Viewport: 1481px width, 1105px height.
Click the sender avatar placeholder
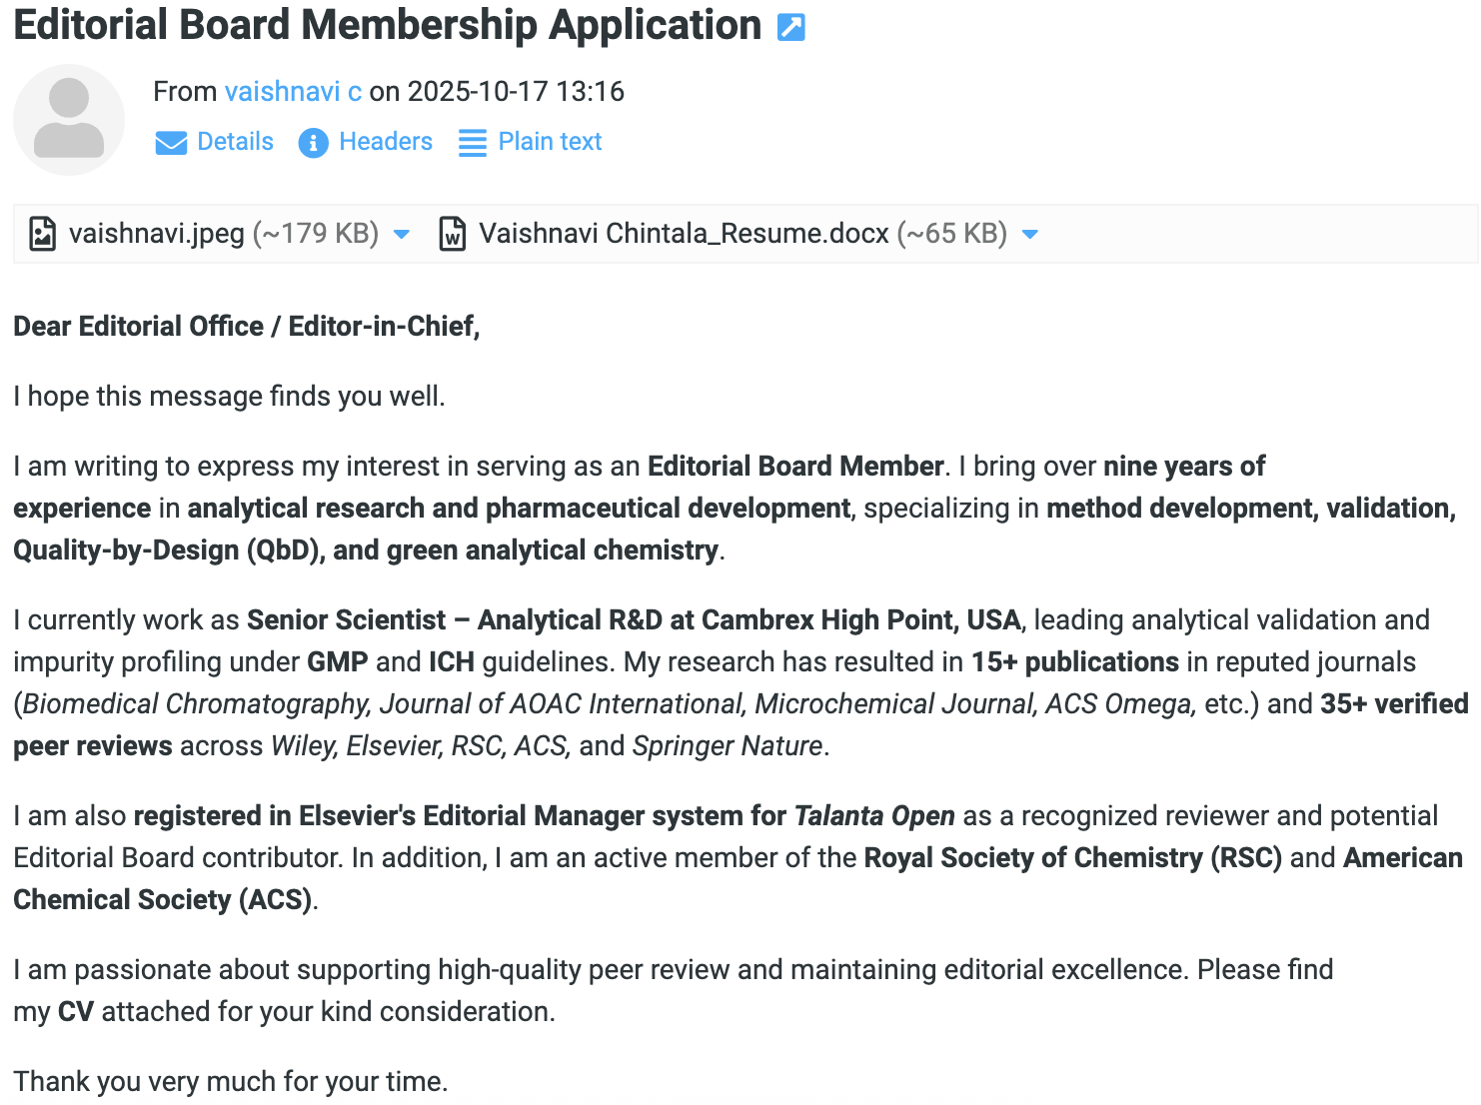pos(69,120)
